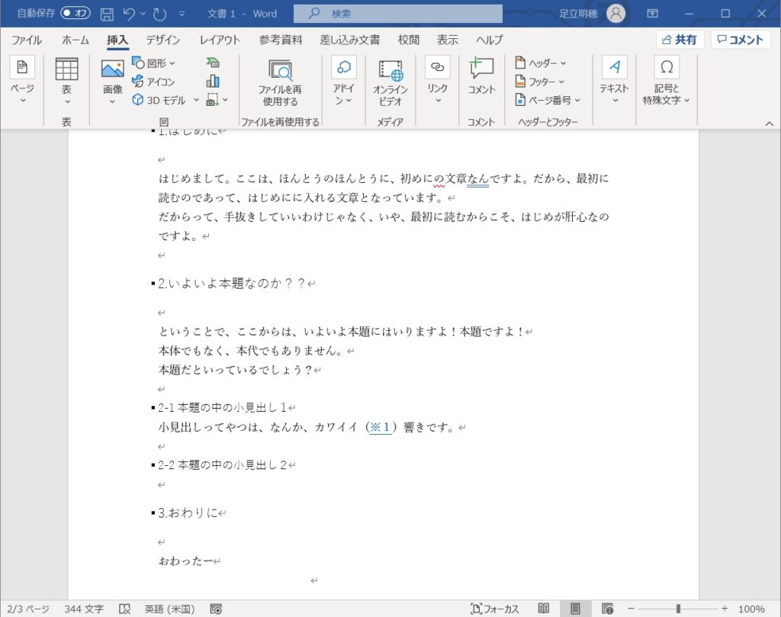The height and width of the screenshot is (617, 781).
Task: Insert a SmartArt graphic
Action: pos(212,63)
